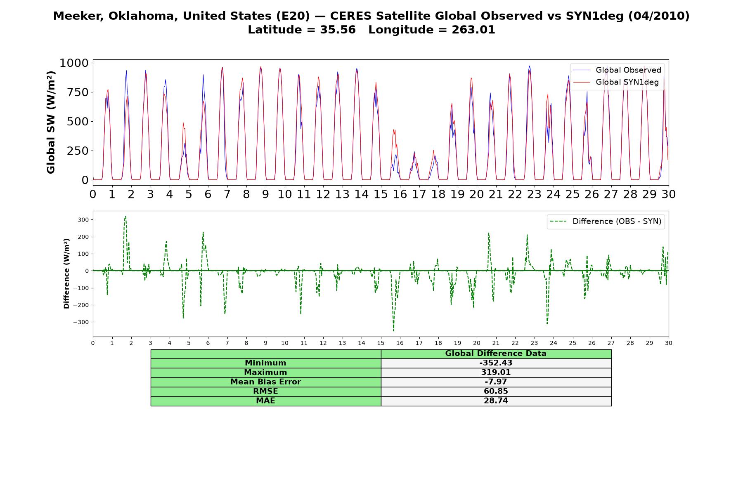Click the 1000 tick on upper y-axis

click(74, 63)
